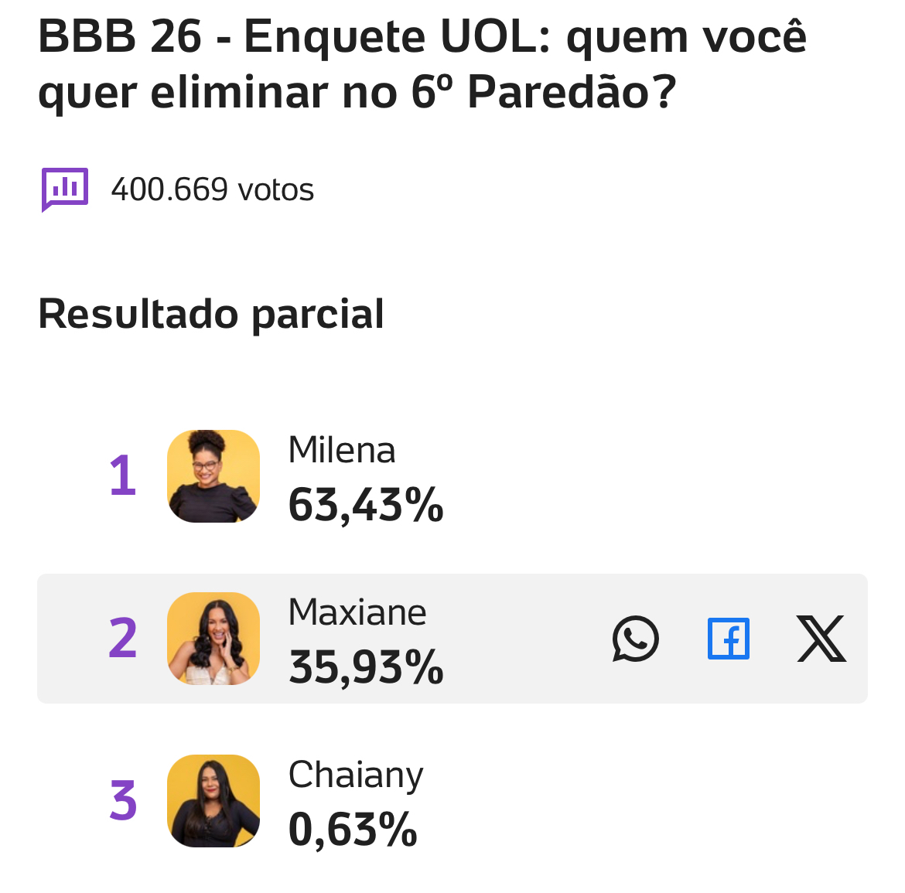
Task: Open Chaiany's profile photo
Action: 213,801
